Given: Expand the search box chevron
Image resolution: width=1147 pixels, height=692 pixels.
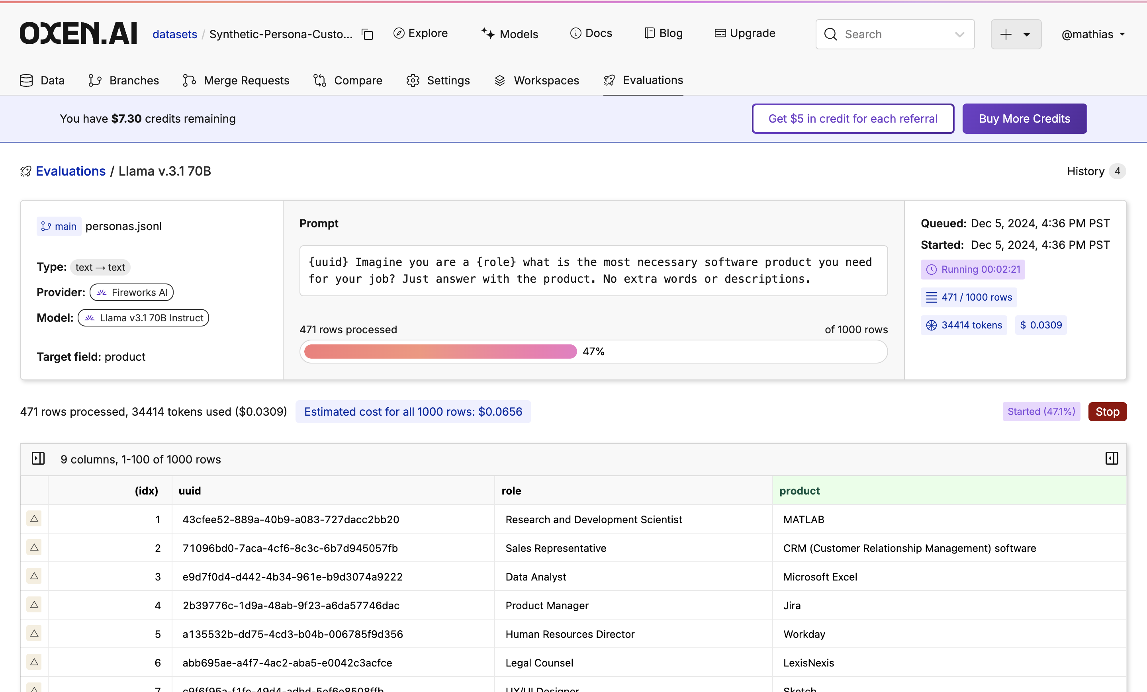Looking at the screenshot, I should [959, 34].
